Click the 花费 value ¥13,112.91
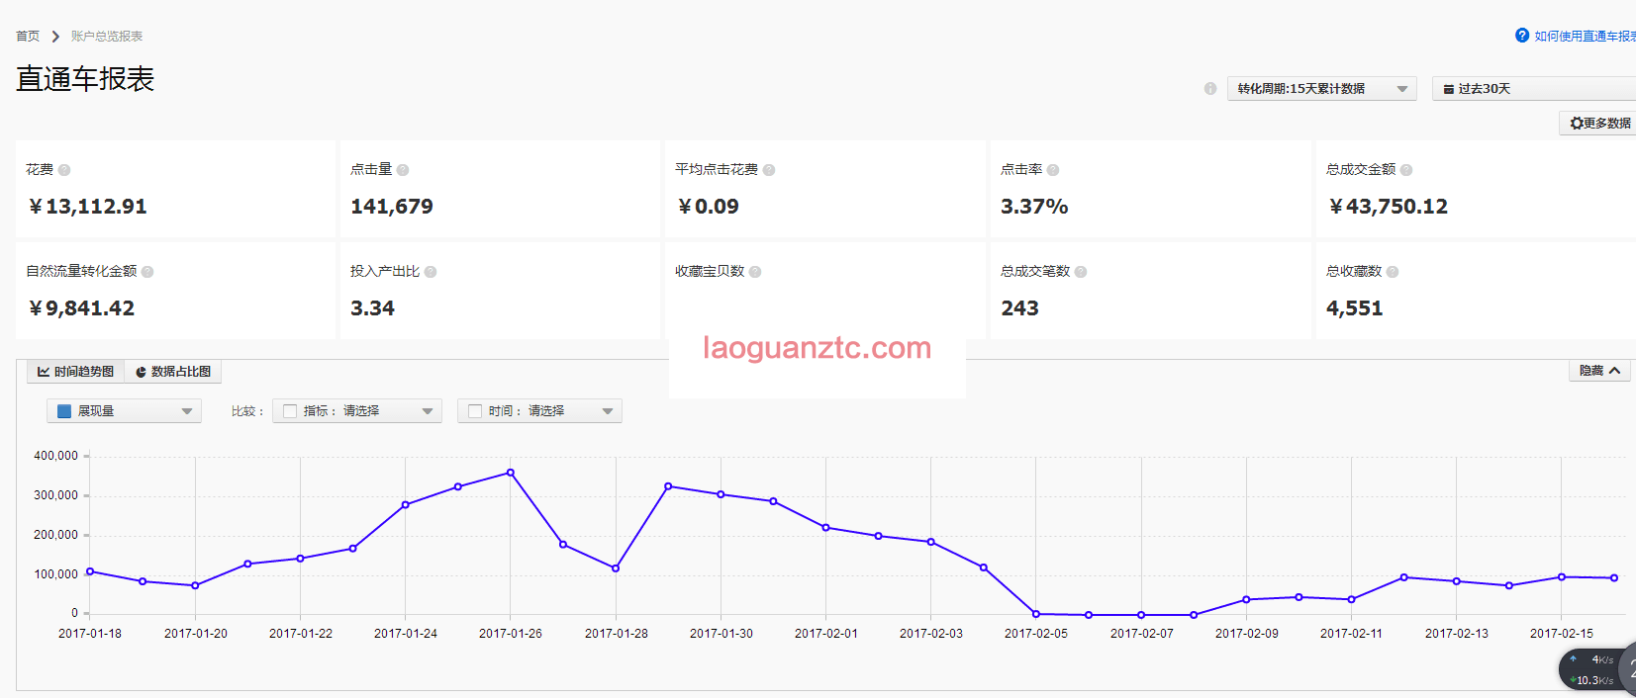Image resolution: width=1636 pixels, height=698 pixels. [88, 207]
